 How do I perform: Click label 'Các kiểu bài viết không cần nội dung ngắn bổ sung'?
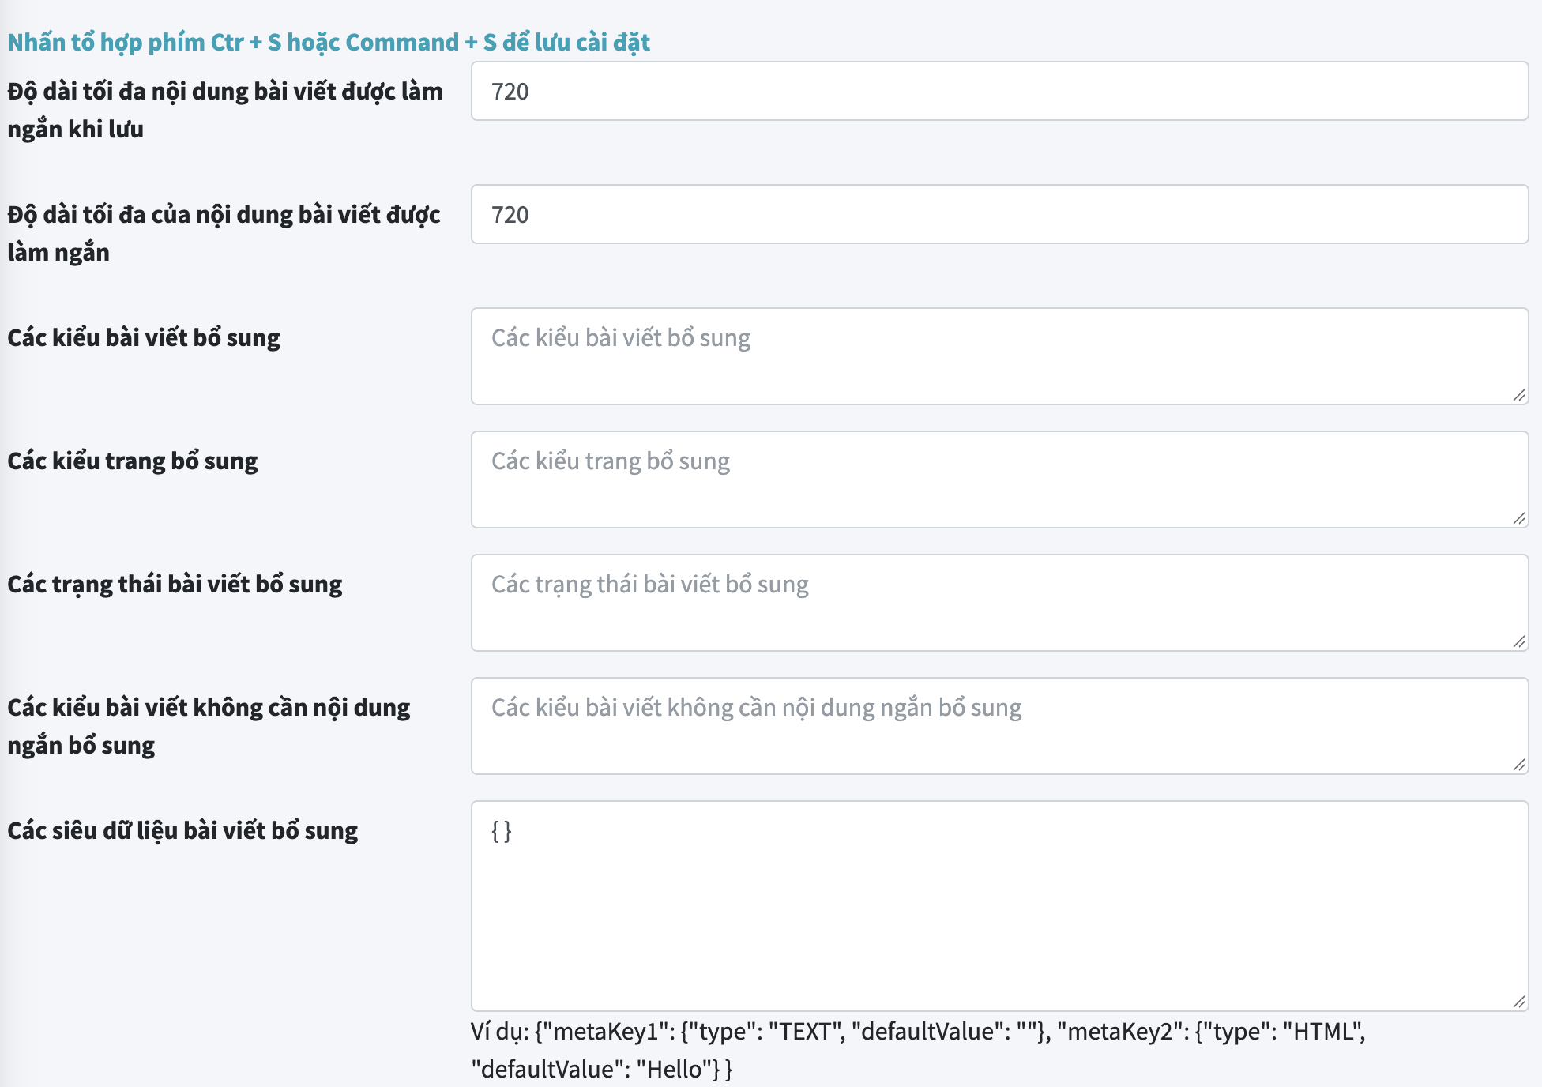click(209, 726)
